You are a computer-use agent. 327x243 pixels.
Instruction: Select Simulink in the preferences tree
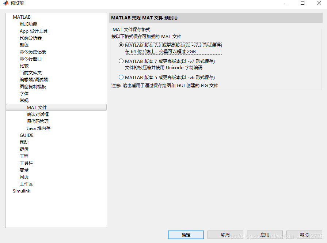22,191
